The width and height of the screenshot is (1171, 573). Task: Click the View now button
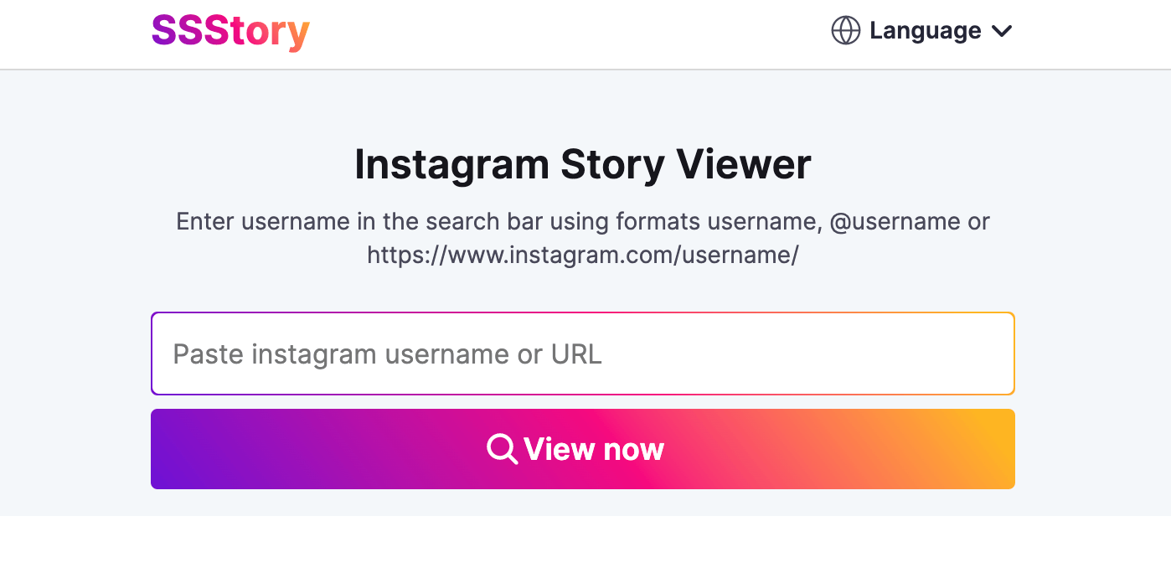click(x=583, y=449)
